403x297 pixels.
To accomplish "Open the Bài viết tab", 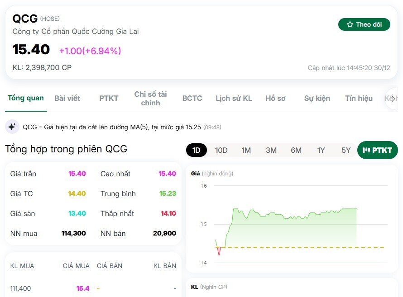I will click(67, 98).
